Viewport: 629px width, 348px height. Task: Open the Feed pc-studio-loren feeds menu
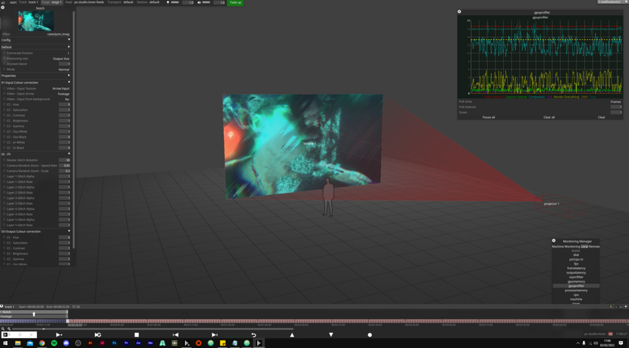(84, 2)
